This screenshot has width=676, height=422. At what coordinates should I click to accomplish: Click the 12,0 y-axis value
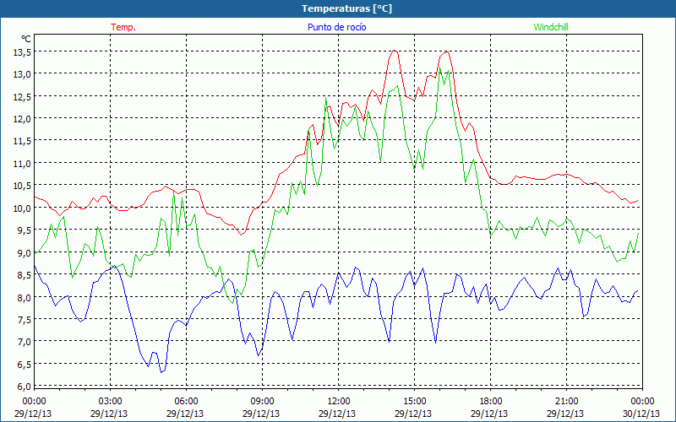24,119
